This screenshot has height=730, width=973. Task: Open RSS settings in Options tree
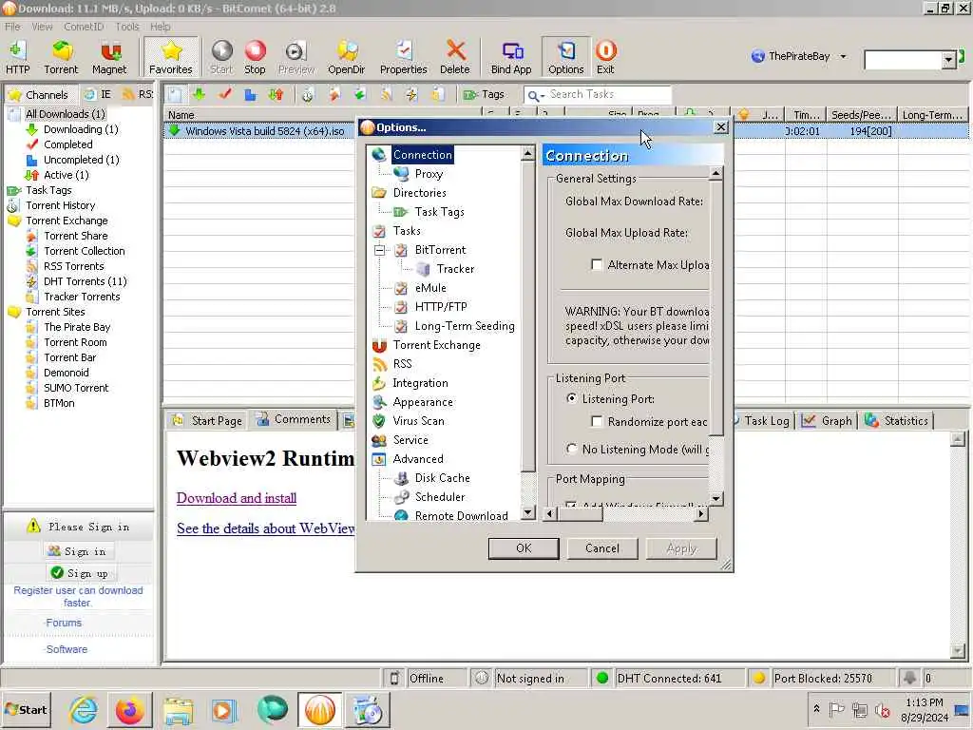tap(402, 364)
